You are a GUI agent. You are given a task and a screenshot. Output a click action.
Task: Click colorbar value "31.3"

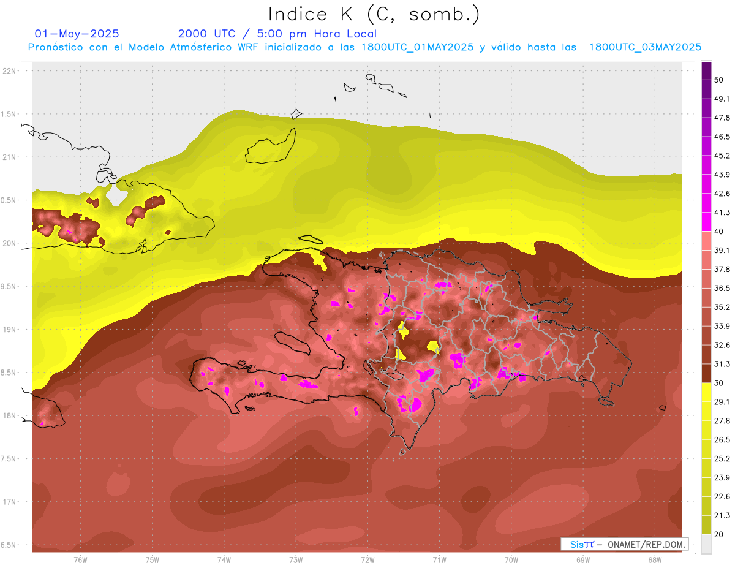[722, 364]
